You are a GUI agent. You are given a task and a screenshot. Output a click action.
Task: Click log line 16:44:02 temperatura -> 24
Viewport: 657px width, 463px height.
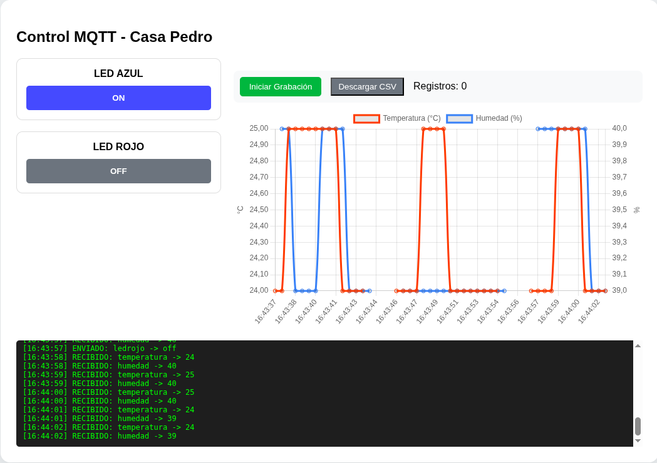(x=108, y=427)
